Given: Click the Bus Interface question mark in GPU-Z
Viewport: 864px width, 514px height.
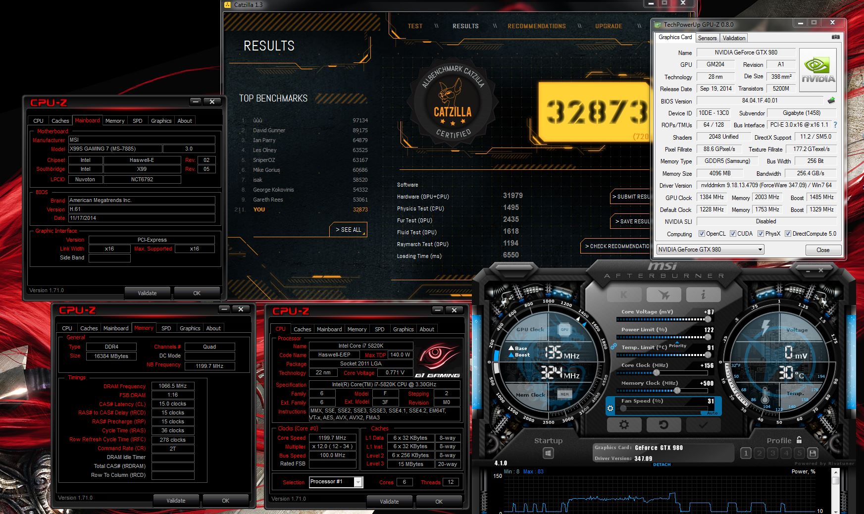Looking at the screenshot, I should tap(835, 125).
